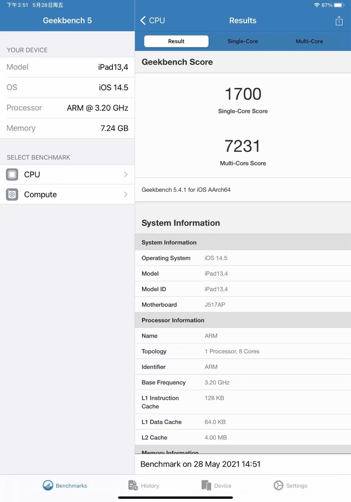This screenshot has height=502, width=351.
Task: Expand the CPU benchmark row chevron
Action: [126, 174]
